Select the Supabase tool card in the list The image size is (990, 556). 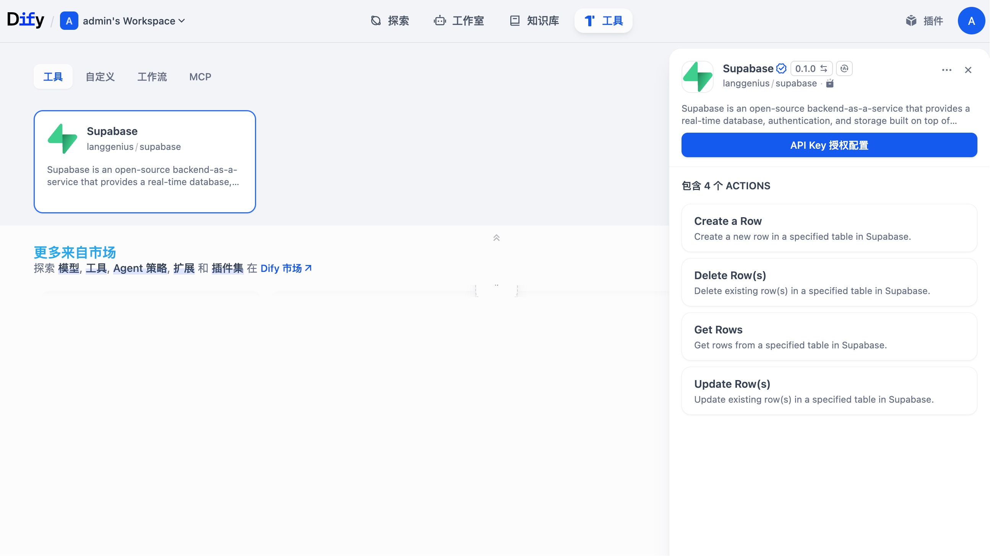click(x=145, y=162)
